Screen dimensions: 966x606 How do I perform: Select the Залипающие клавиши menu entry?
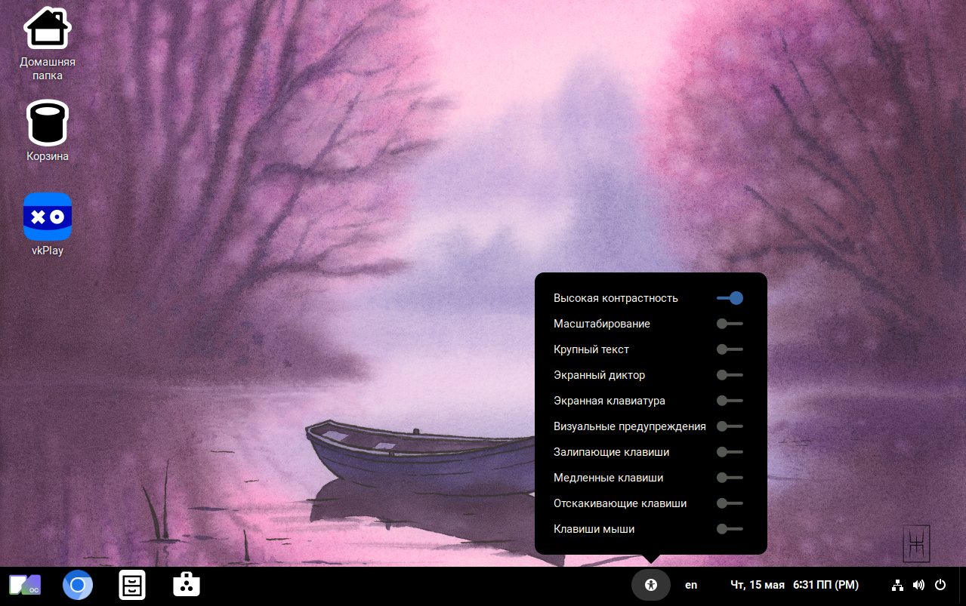click(x=611, y=452)
